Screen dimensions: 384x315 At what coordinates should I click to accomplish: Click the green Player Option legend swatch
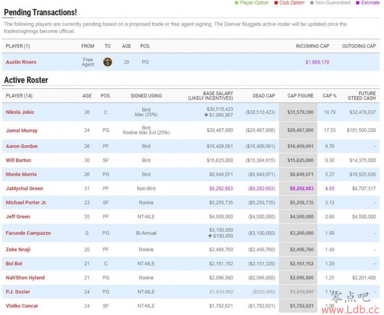(237, 3)
